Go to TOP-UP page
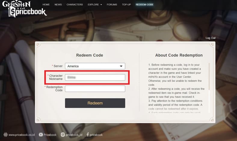 coord(126,4)
